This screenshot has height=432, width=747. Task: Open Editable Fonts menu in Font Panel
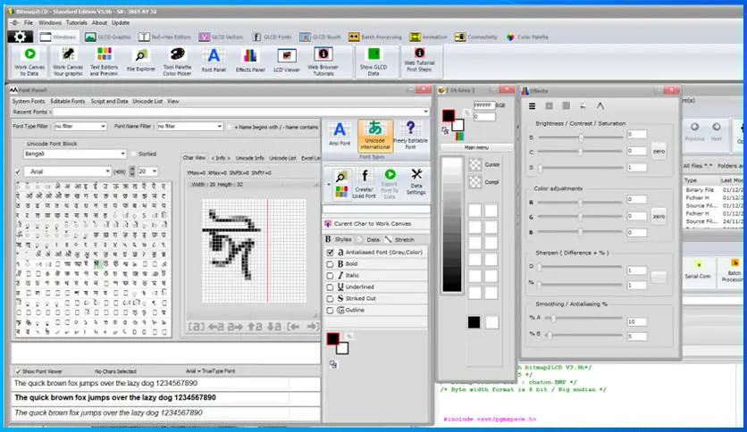68,102
